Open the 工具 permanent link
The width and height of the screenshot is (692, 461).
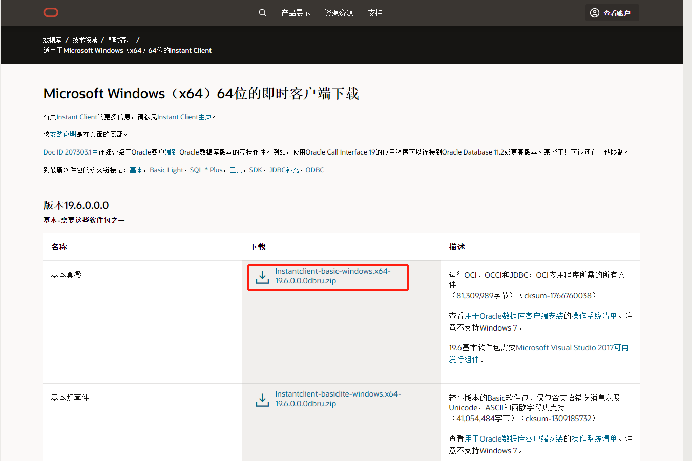click(236, 170)
